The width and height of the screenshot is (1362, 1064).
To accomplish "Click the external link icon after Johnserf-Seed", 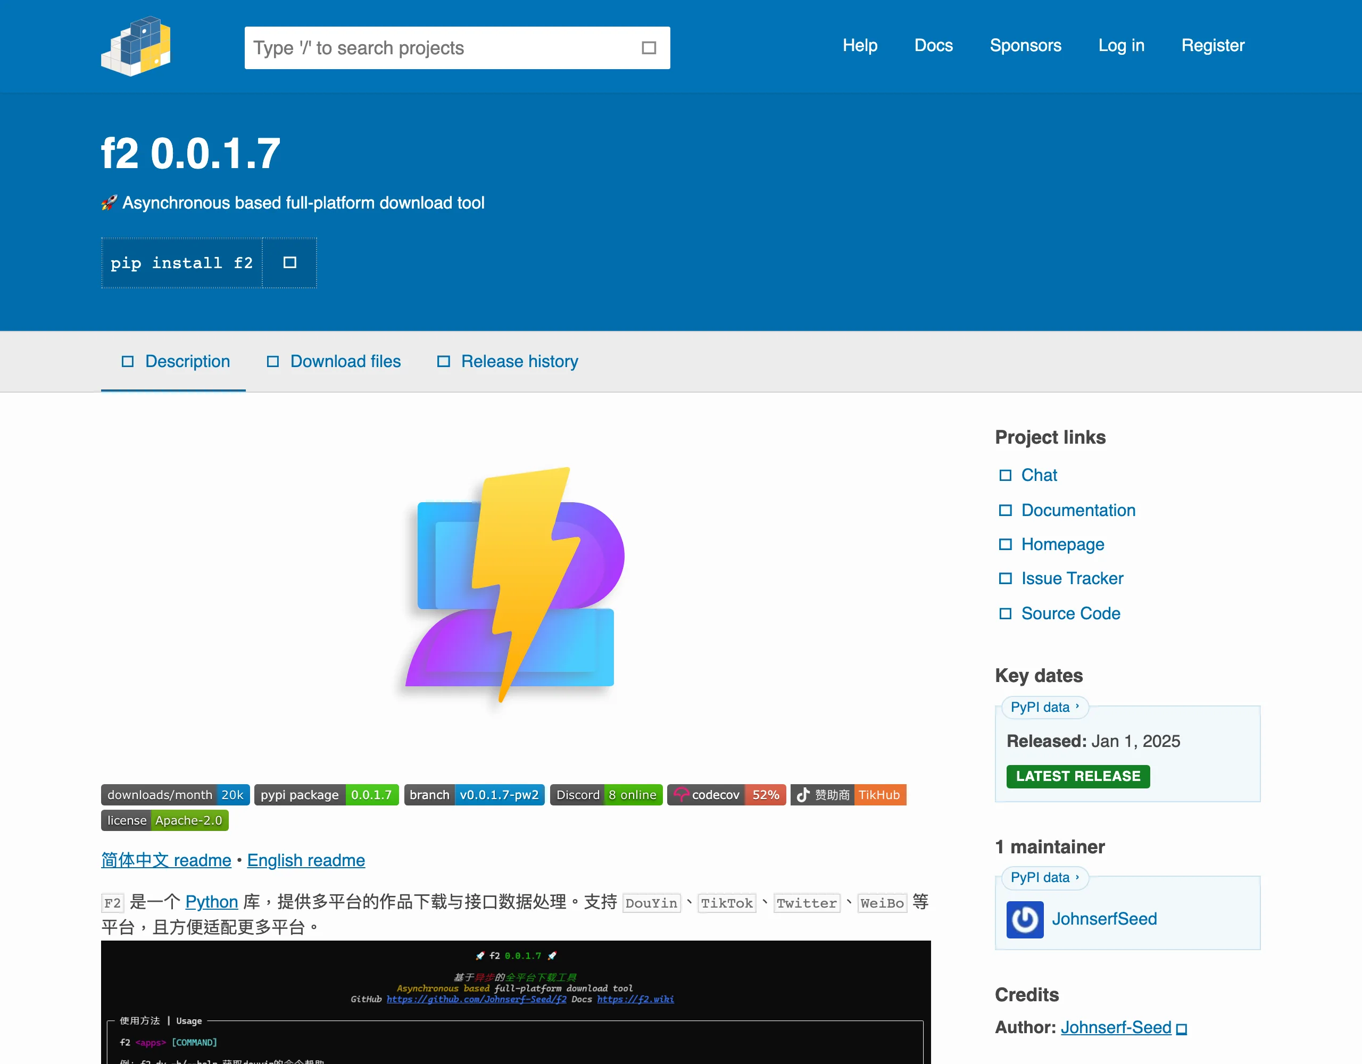I will pos(1181,1028).
